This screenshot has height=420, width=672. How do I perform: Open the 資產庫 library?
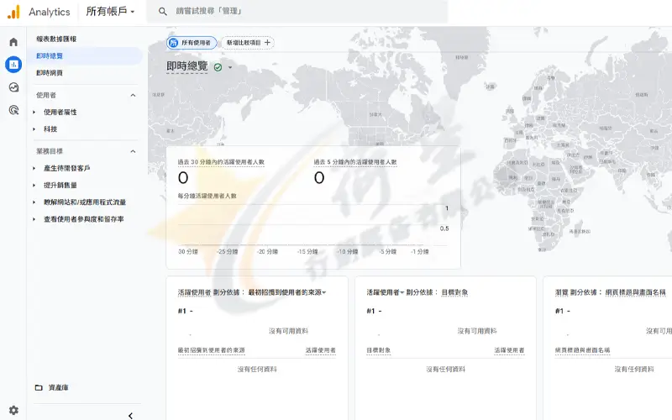58,387
